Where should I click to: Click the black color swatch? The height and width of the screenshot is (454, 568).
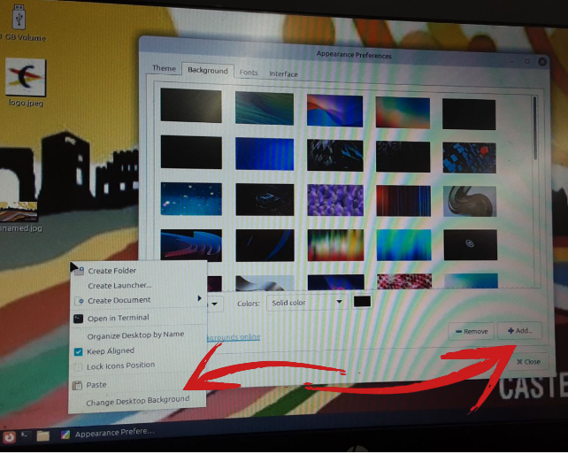[x=362, y=302]
